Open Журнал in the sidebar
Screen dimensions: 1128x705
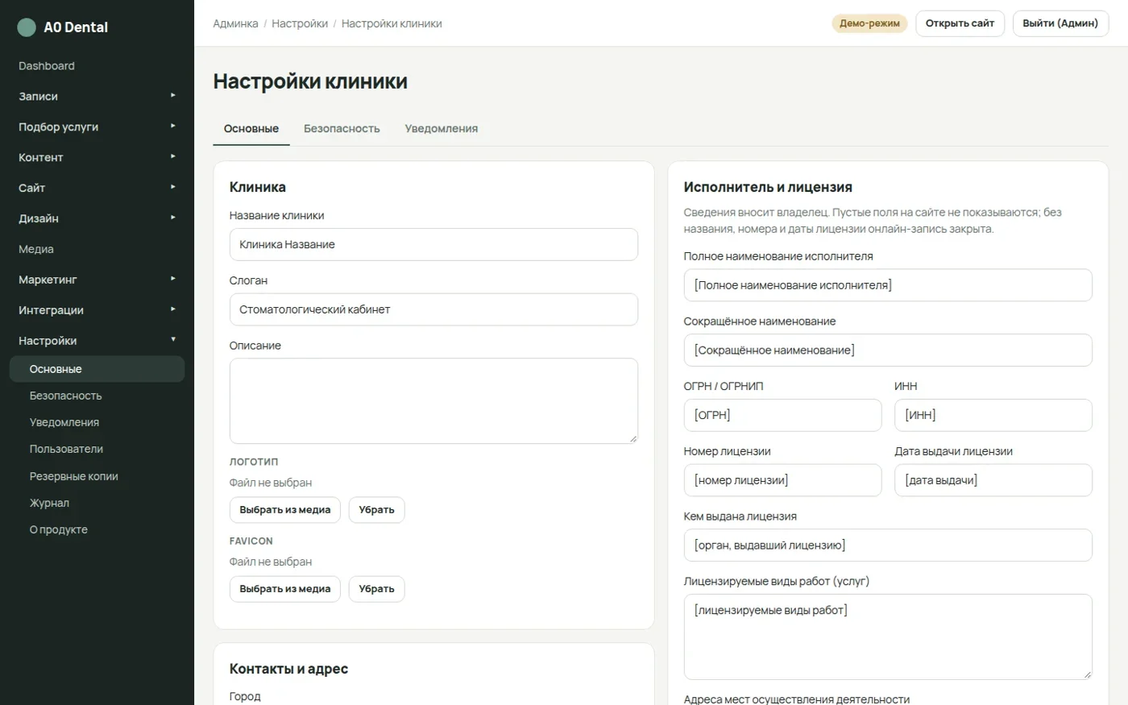(97, 503)
